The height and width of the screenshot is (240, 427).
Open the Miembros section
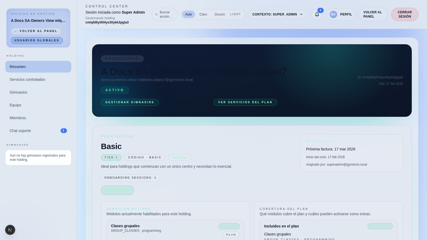pyautogui.click(x=18, y=118)
